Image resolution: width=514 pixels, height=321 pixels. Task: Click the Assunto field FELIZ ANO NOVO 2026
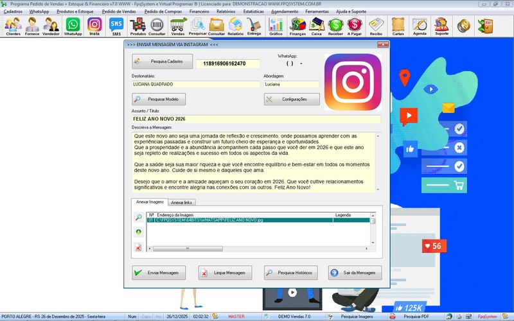coord(256,119)
